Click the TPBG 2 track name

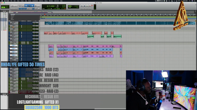coord(14,49)
